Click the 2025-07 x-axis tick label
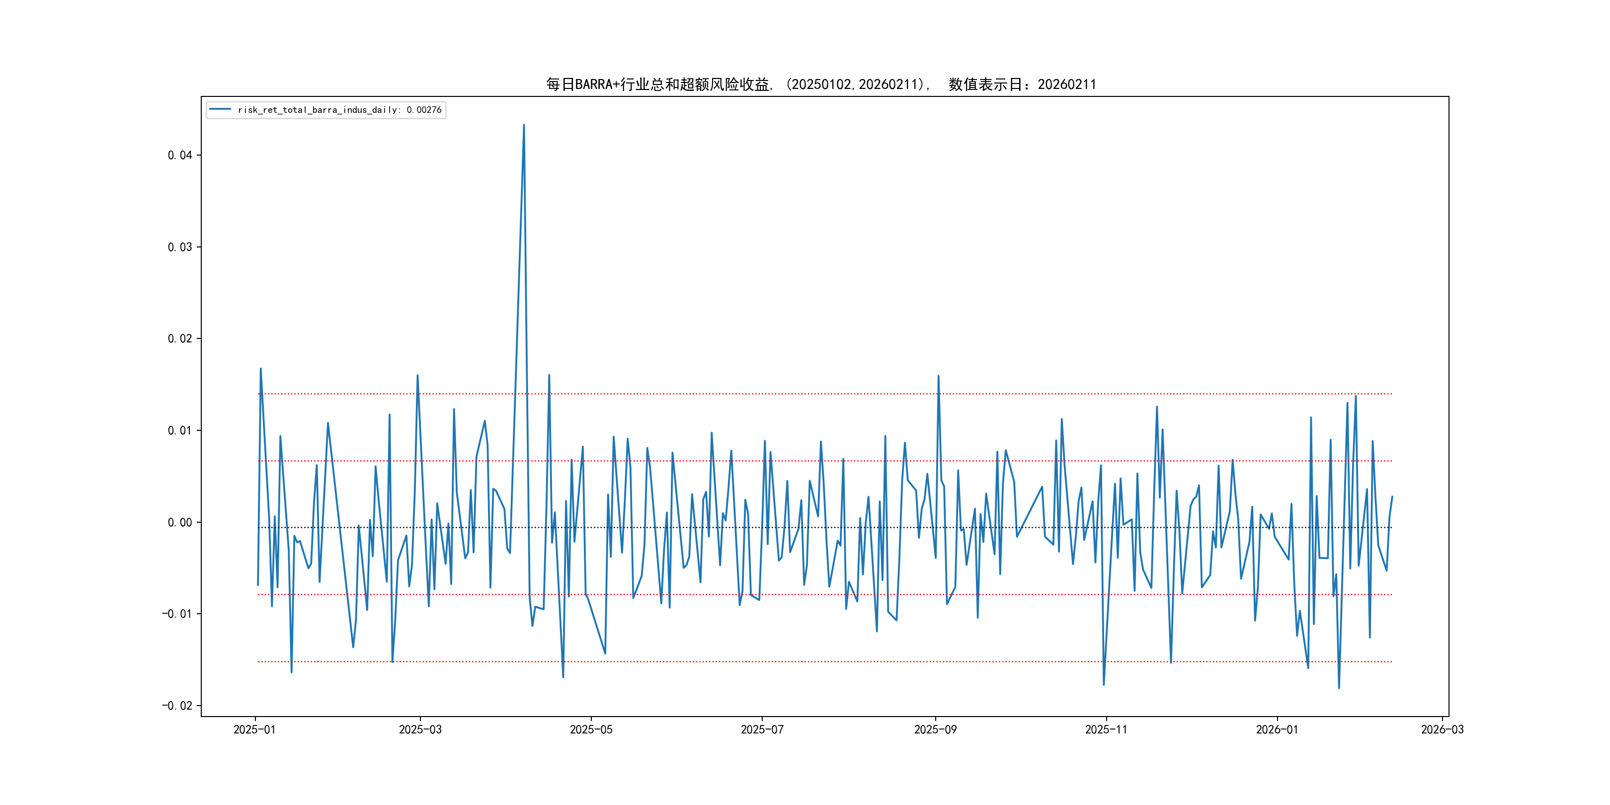Screen dimensions: 1610x805 [x=762, y=729]
